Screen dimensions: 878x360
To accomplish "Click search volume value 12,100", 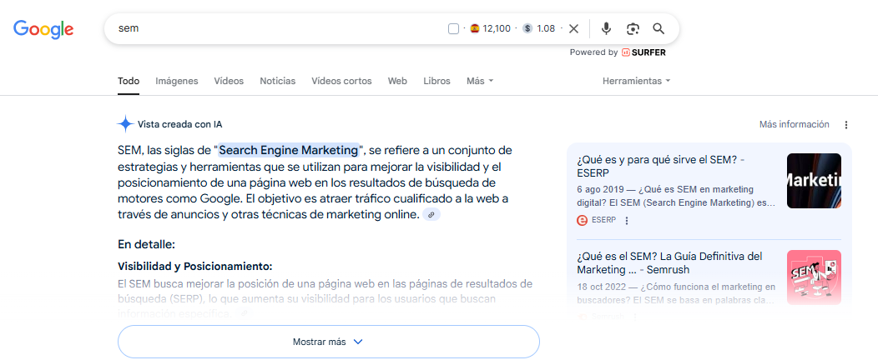I will coord(497,28).
